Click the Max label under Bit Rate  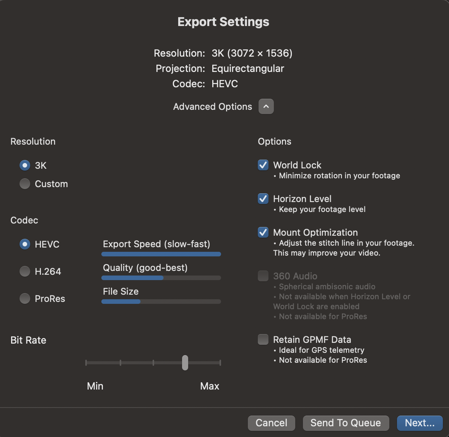[x=210, y=386]
